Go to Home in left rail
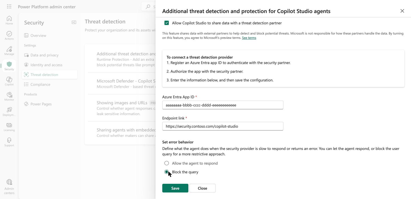 (x=9, y=20)
